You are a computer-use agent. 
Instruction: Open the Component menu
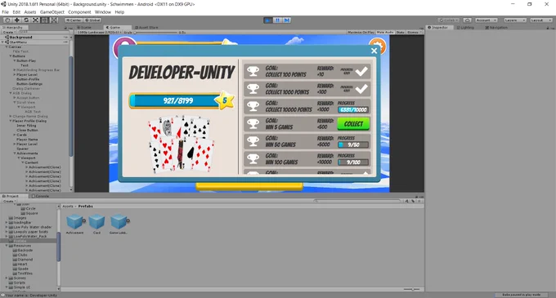click(79, 12)
